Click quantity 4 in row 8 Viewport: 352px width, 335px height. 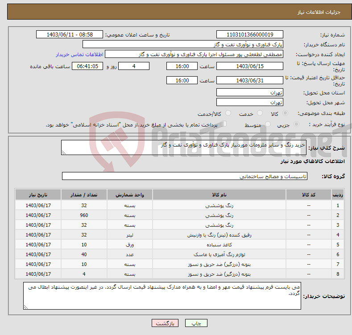pos(84,274)
